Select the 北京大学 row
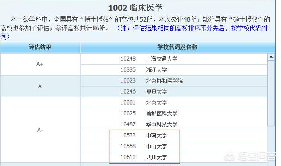281x166 pixels. (174, 102)
